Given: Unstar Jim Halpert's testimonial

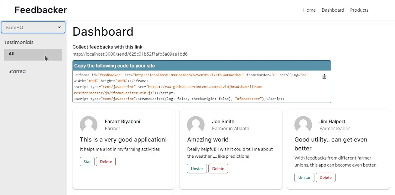Looking at the screenshot, I should 304,177.
